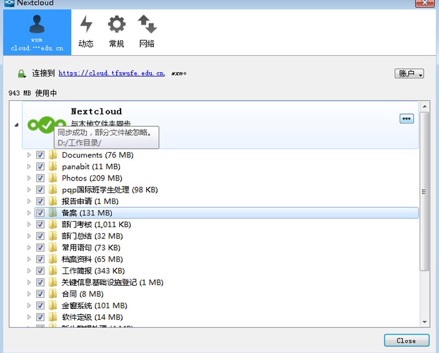This screenshot has height=353, width=439.
Task: Uncheck the 档案资料 checkbox
Action: tap(40, 259)
